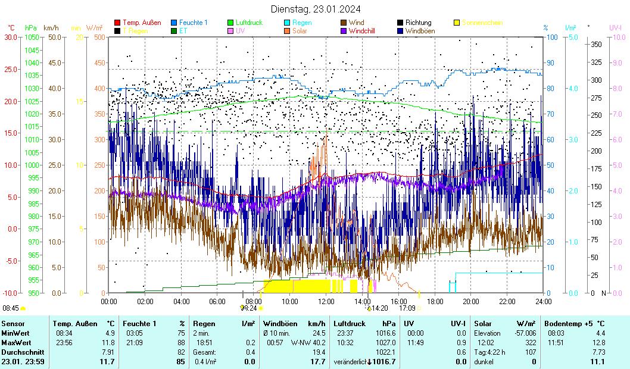Screen dimensions: 630x369
Task: Click the 12:00 time axis label
Action: (x=326, y=301)
